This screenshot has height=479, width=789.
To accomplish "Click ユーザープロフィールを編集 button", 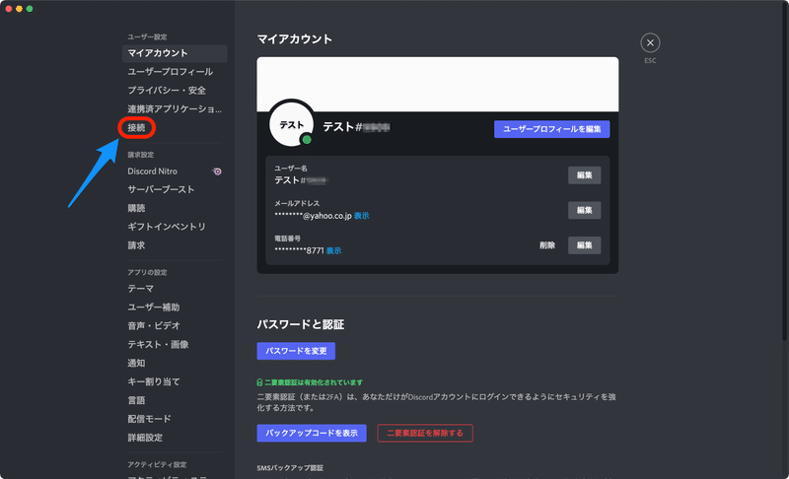I will coord(552,129).
